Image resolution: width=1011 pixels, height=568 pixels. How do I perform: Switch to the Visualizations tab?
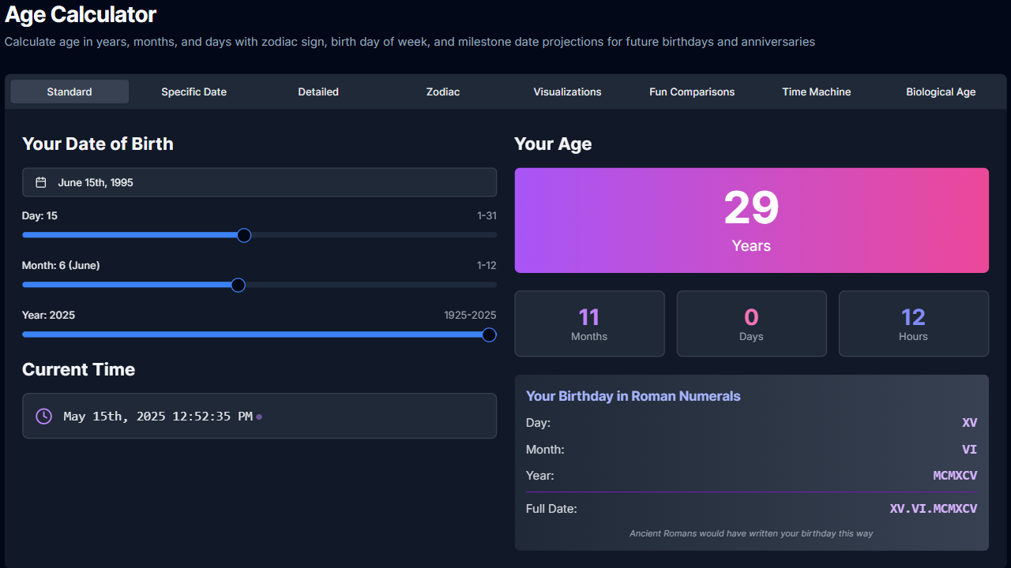(567, 92)
